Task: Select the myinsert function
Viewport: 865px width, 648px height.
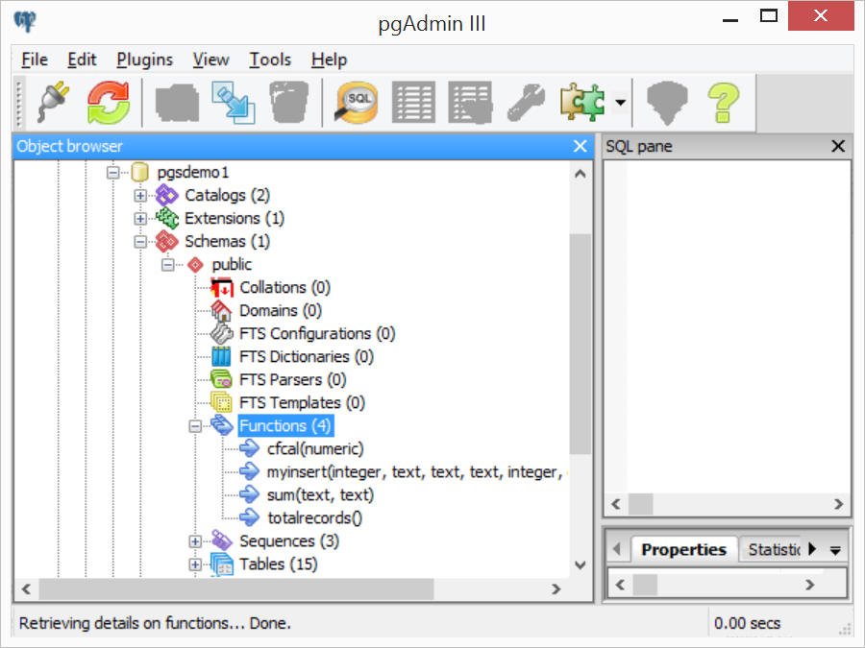Action: point(416,472)
